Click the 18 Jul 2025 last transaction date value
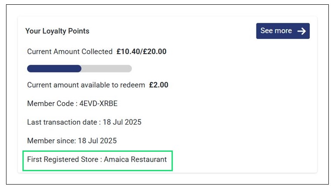This screenshot has height=188, width=334. click(x=122, y=122)
